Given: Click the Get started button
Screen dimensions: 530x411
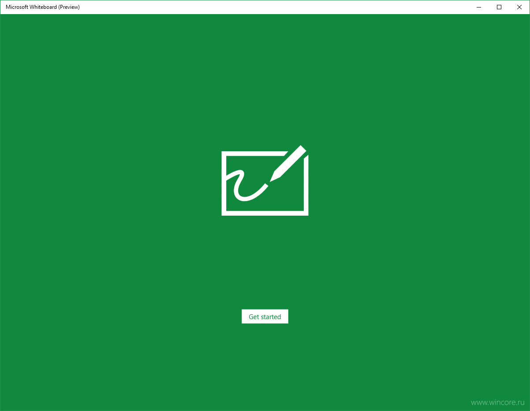Looking at the screenshot, I should coord(265,317).
